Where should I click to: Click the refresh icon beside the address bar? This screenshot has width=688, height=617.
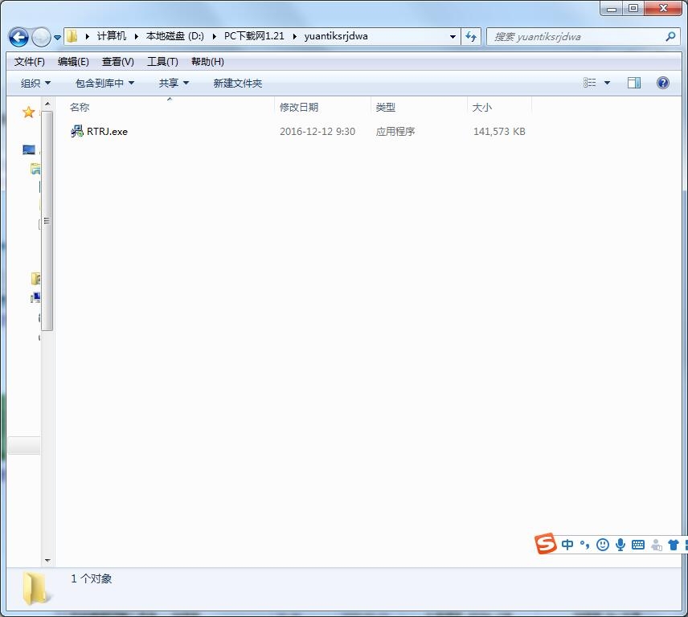(471, 37)
